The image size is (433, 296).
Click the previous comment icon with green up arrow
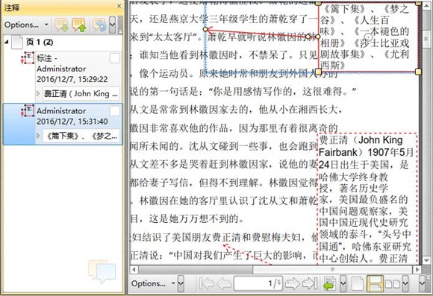click(x=79, y=25)
